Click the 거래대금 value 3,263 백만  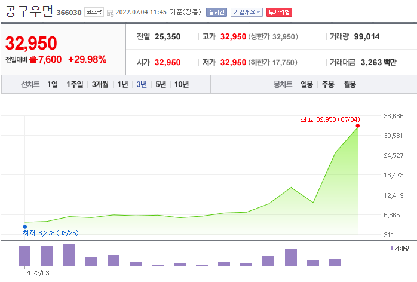378,62
